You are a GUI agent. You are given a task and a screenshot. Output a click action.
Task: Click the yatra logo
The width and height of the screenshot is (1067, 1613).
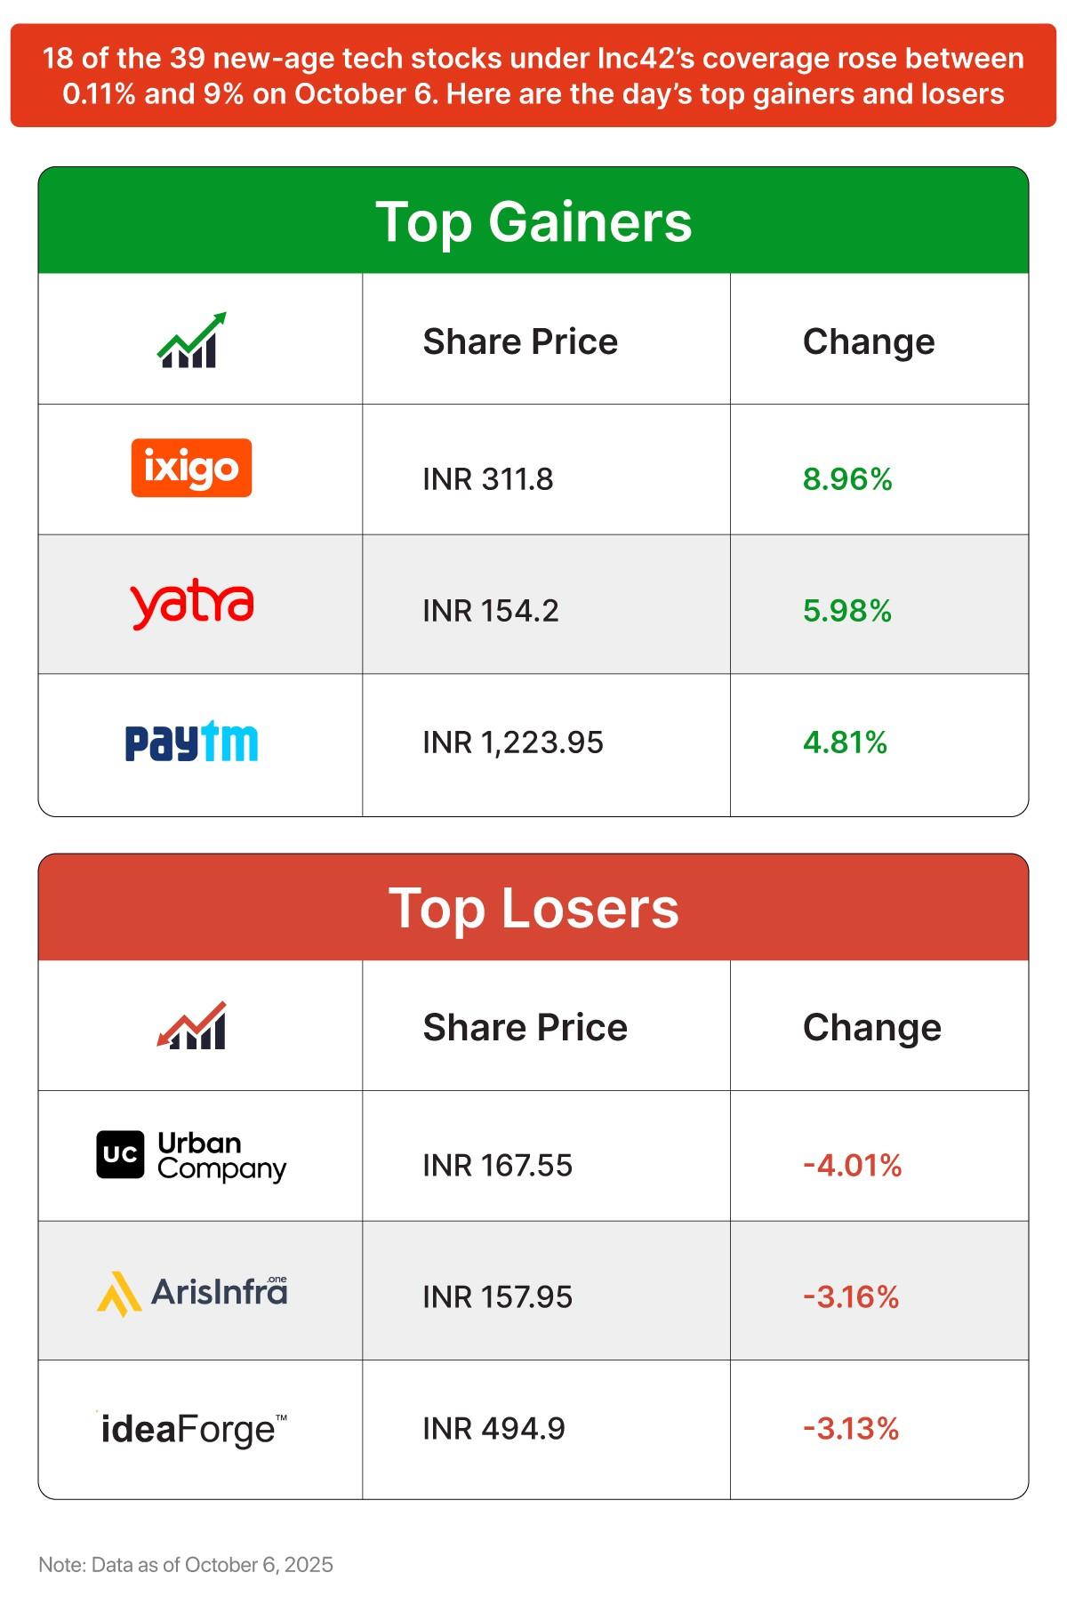(x=192, y=606)
